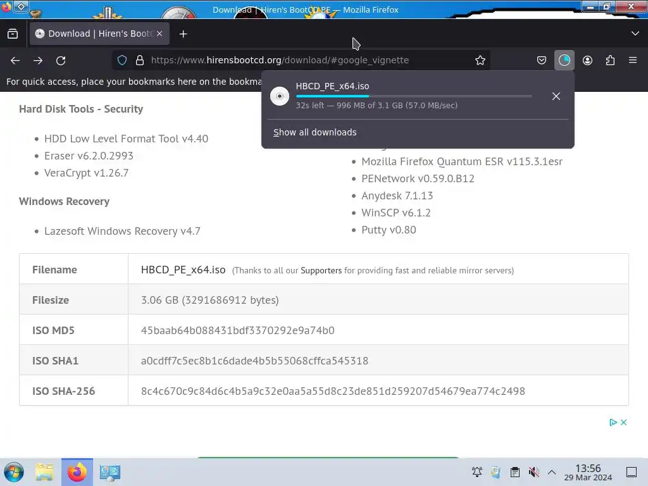Open the Start menu orb
The width and height of the screenshot is (648, 486).
14,472
